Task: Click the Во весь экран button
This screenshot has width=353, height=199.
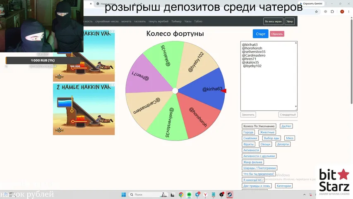Action: (x=273, y=22)
